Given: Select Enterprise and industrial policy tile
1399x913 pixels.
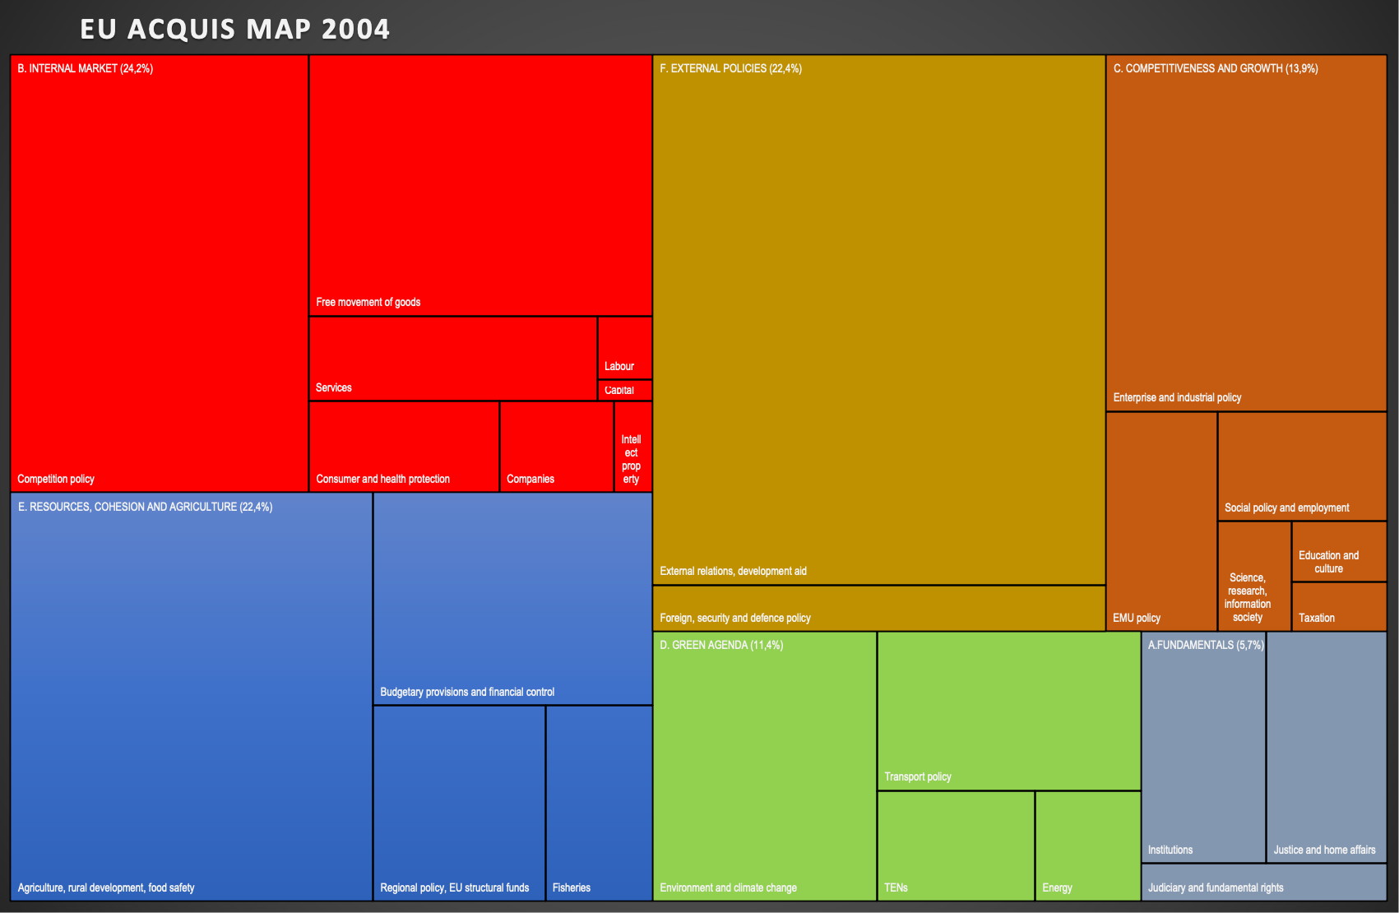Looking at the screenshot, I should (x=1246, y=234).
